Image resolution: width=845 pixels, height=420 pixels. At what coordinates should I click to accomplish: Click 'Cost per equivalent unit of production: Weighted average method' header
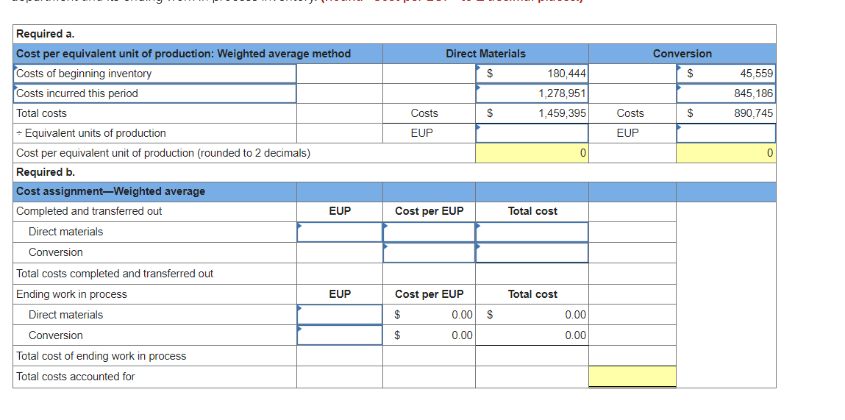184,54
